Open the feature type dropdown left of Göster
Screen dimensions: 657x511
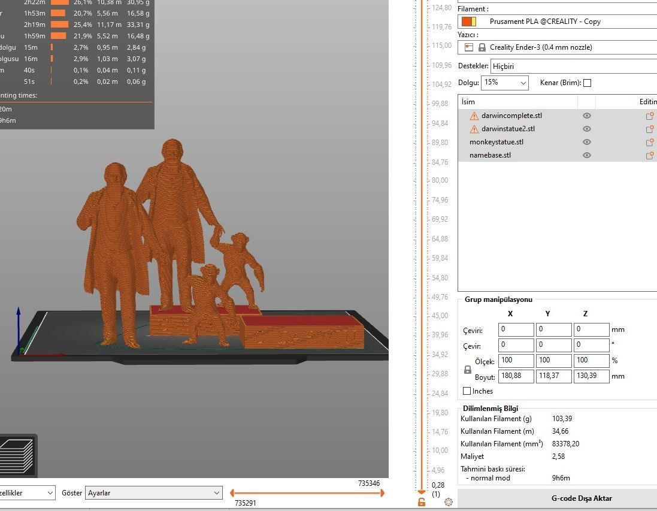pyautogui.click(x=27, y=493)
